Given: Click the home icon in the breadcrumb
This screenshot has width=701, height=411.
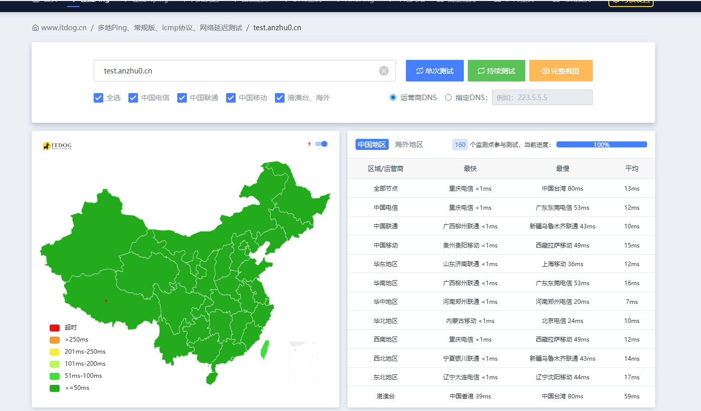Looking at the screenshot, I should tap(35, 28).
